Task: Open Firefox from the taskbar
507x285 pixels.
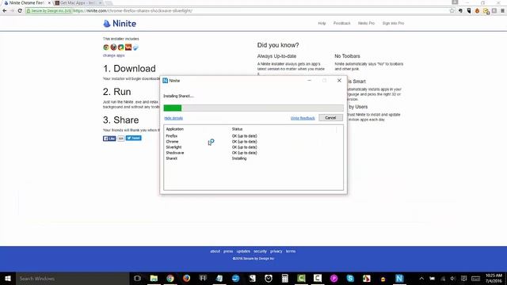Action: pyautogui.click(x=187, y=278)
